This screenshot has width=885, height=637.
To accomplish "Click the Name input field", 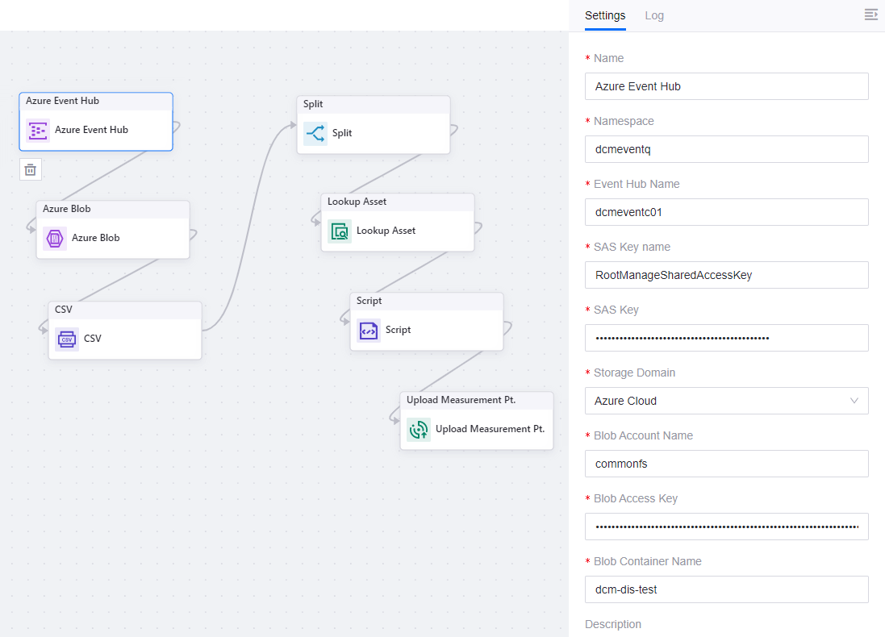I will pyautogui.click(x=726, y=86).
